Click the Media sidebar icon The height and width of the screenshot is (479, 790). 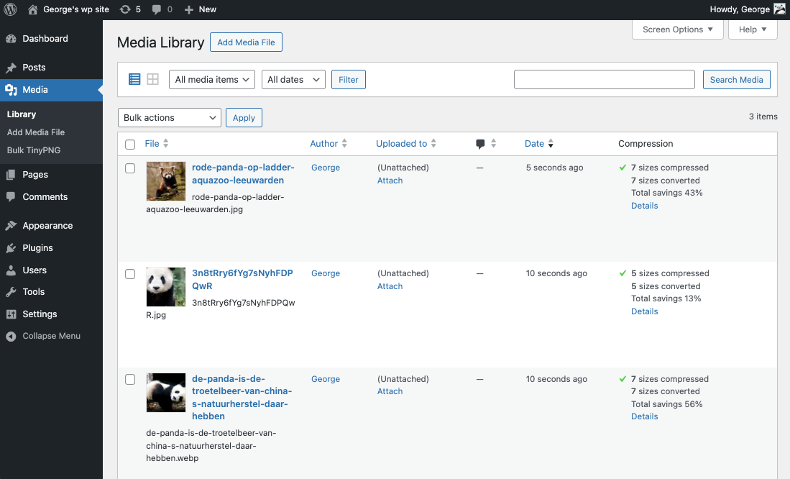11,90
